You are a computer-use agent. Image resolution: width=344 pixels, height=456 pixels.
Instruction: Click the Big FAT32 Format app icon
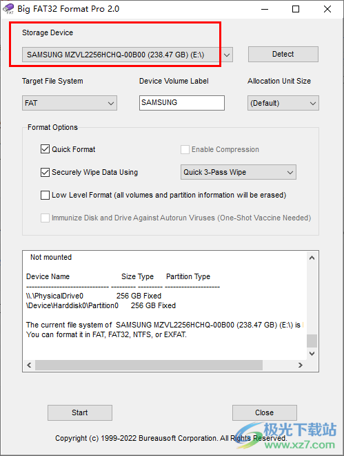[x=8, y=9]
